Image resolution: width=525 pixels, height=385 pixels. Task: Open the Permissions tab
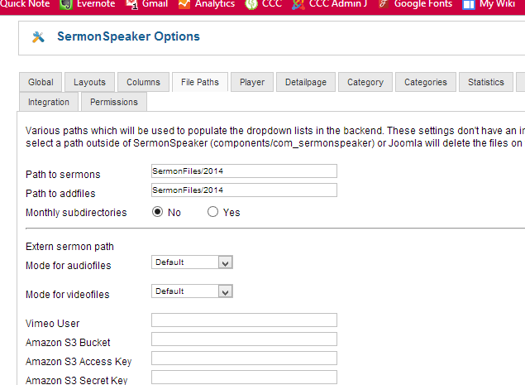coord(114,102)
